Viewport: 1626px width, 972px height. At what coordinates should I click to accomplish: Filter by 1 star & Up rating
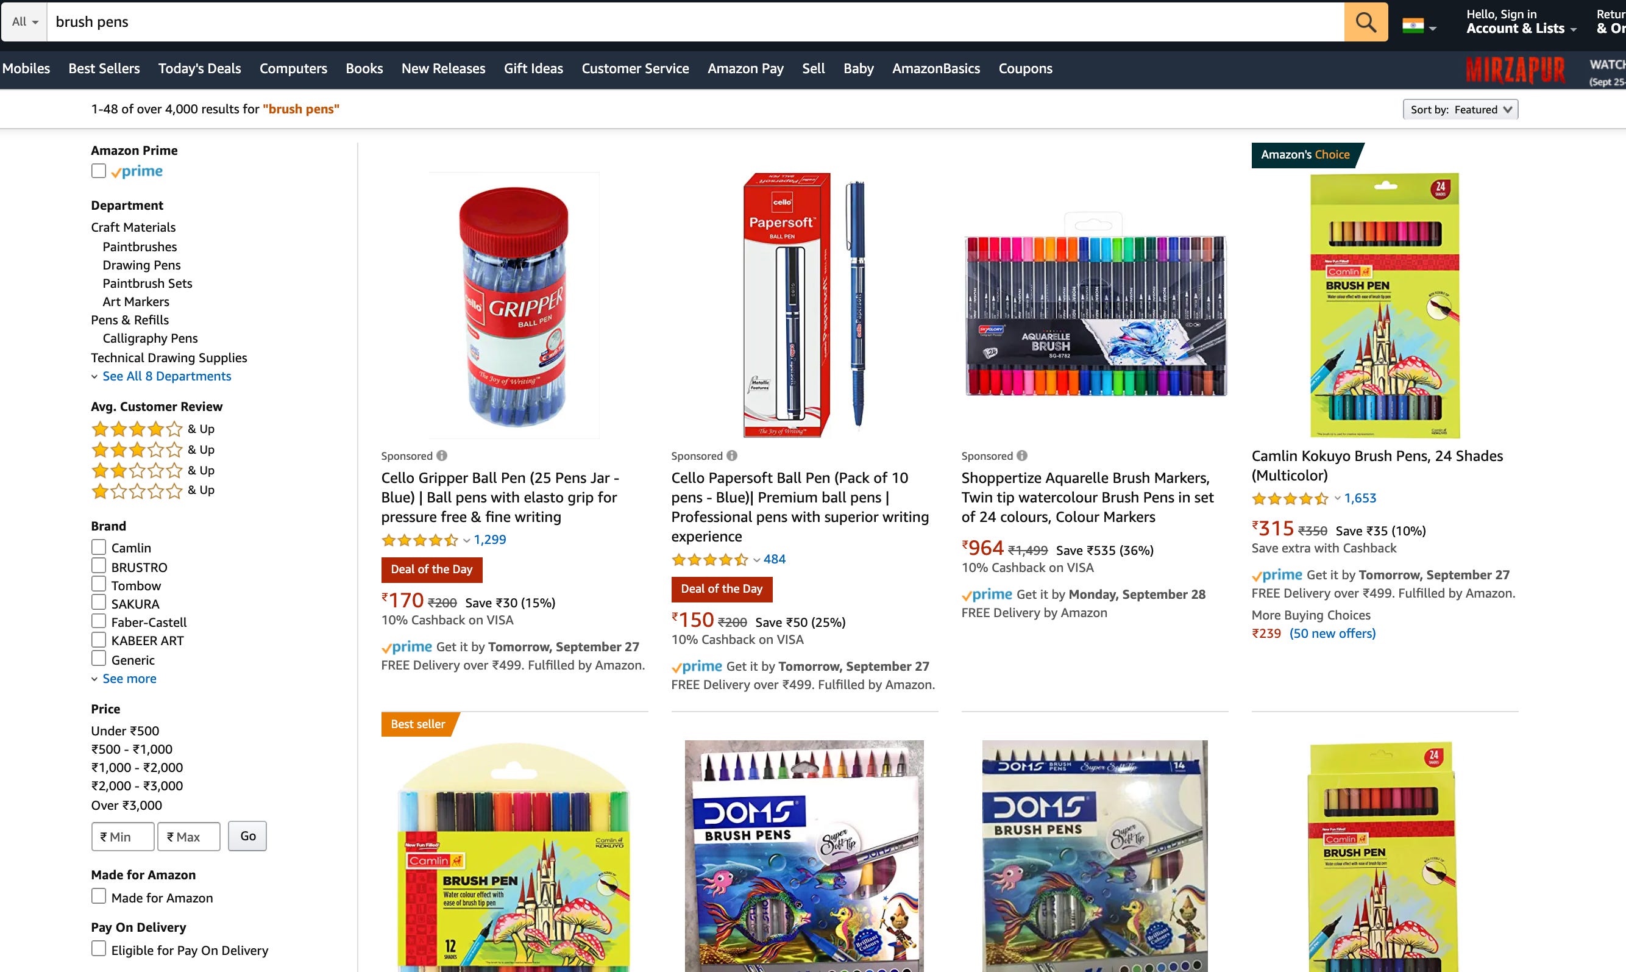[153, 491]
